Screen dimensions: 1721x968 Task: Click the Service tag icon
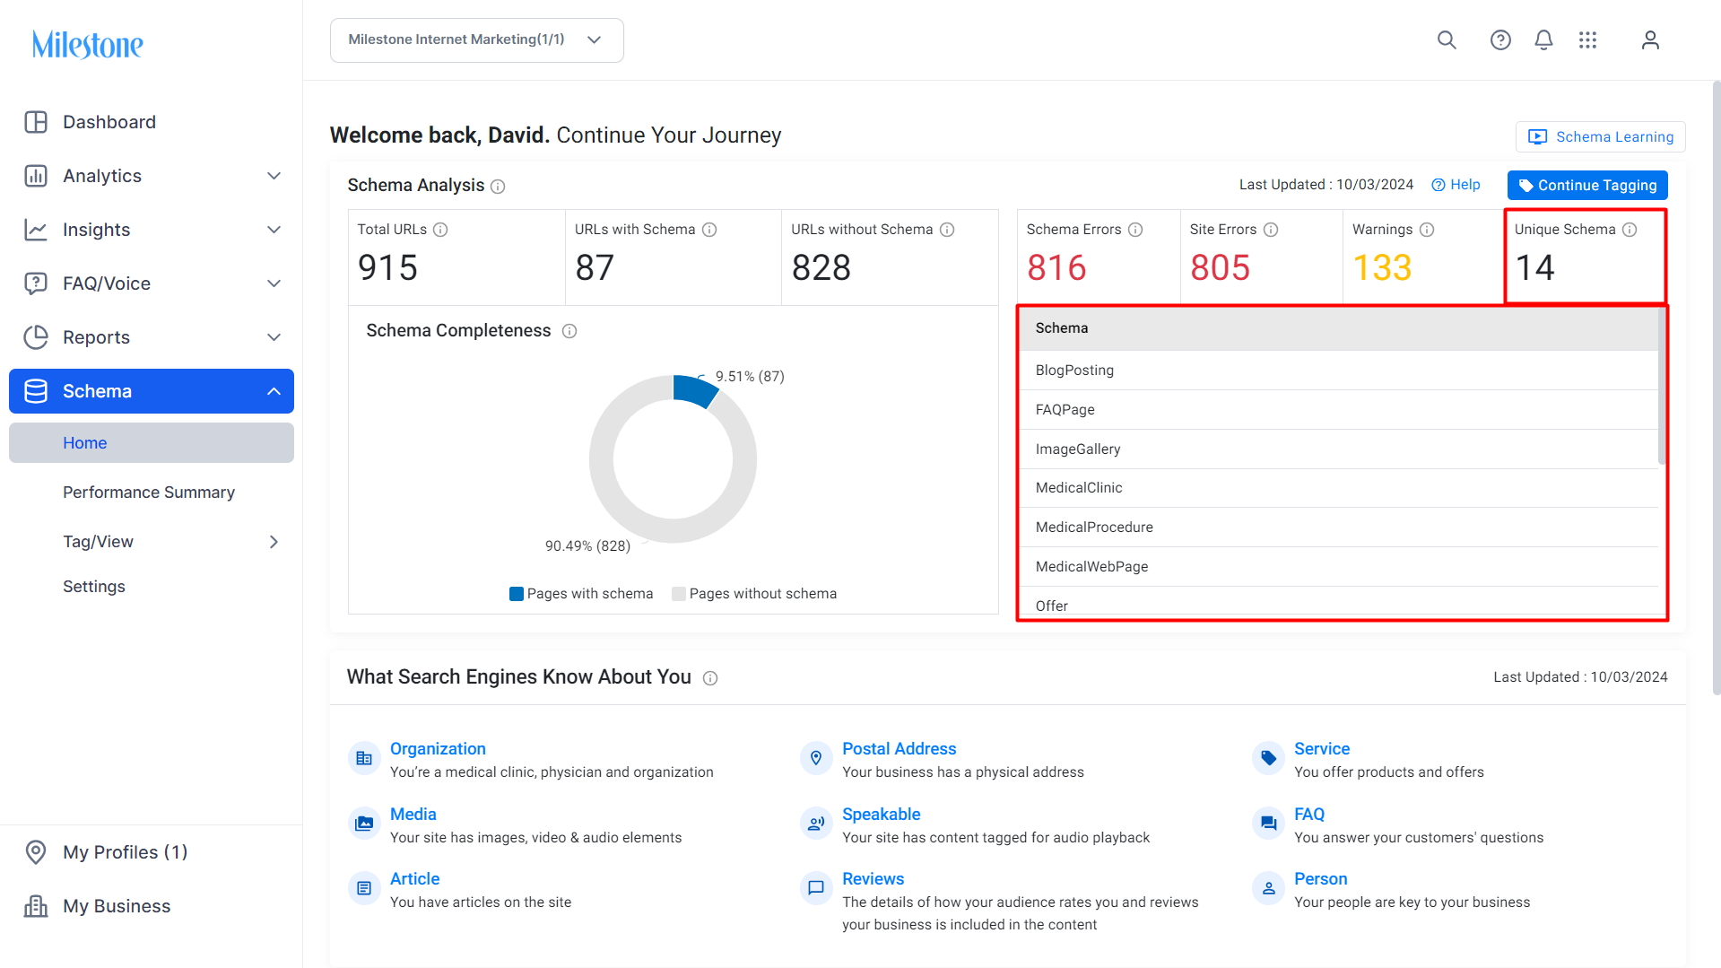pyautogui.click(x=1268, y=759)
